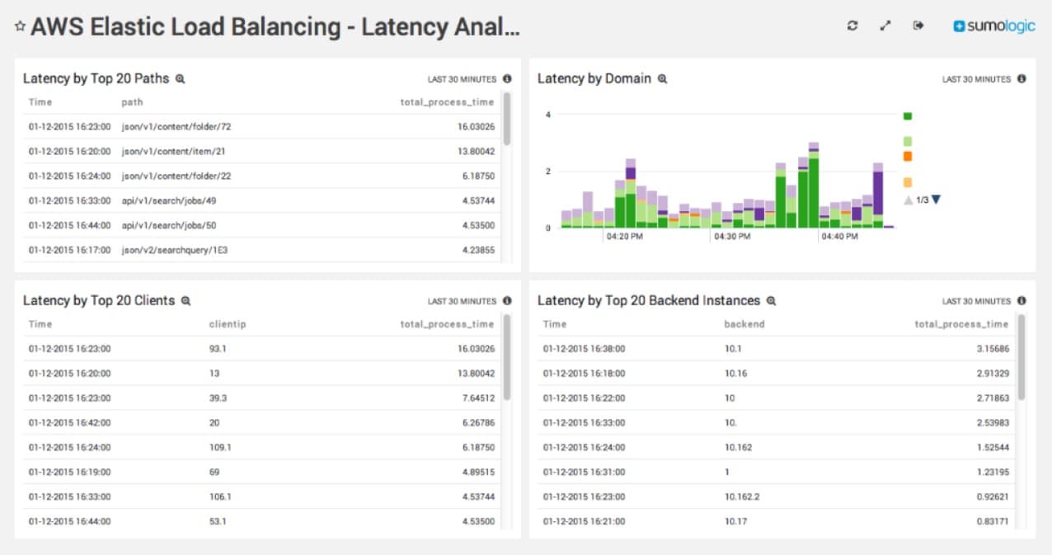Screen dimensions: 1052x555
Task: Show info for Latency by Domain panel
Action: pos(1021,79)
